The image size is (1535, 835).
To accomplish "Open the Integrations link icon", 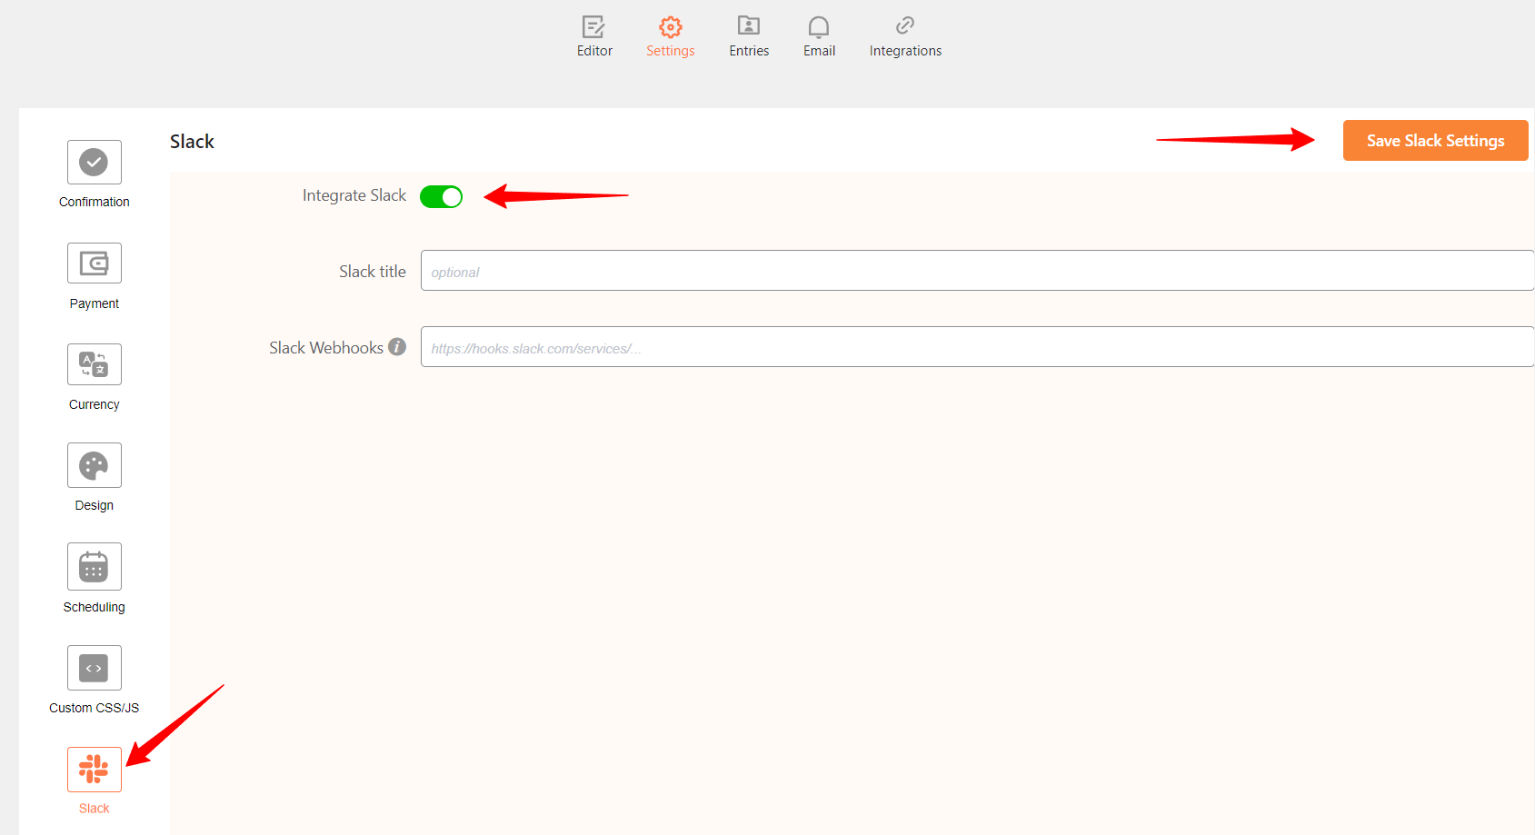I will coord(905,25).
